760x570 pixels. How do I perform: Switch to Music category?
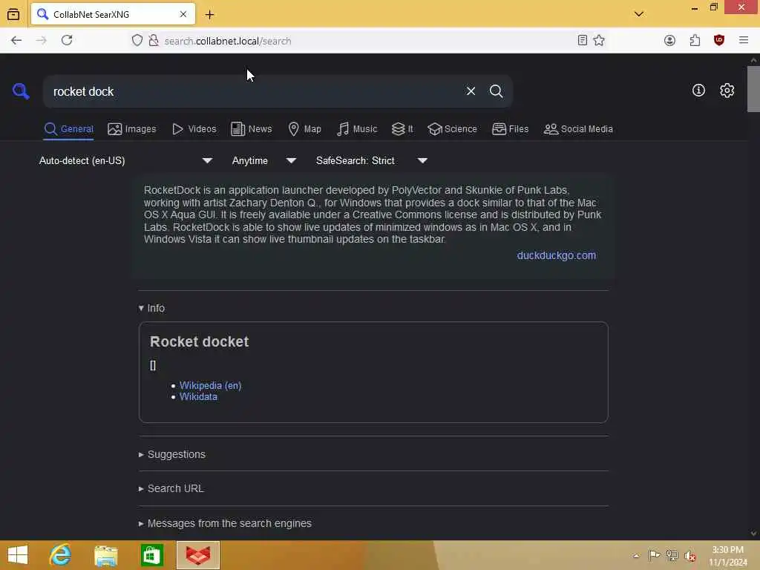coord(357,129)
